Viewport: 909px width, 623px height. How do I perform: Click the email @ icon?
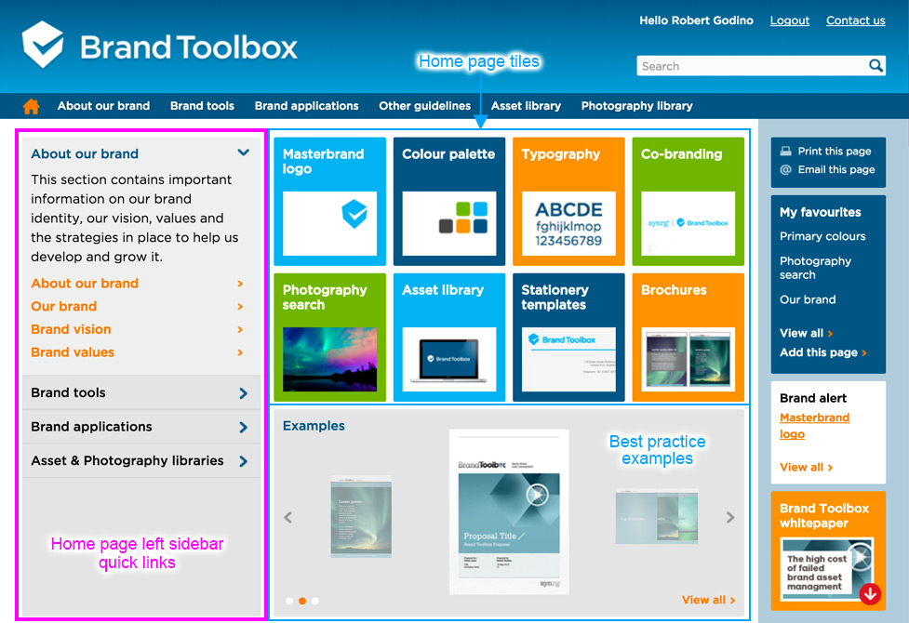pos(786,169)
